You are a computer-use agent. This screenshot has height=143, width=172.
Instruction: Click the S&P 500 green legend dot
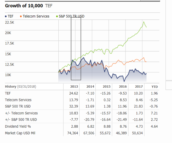pos(57,16)
